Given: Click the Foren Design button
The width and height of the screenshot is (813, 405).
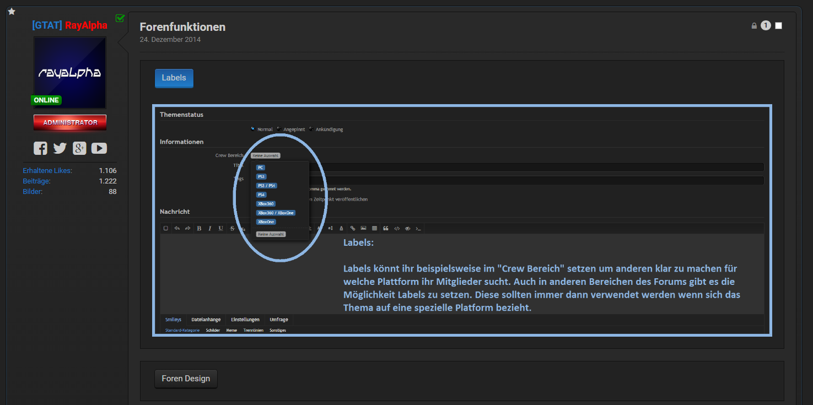Looking at the screenshot, I should (x=186, y=379).
